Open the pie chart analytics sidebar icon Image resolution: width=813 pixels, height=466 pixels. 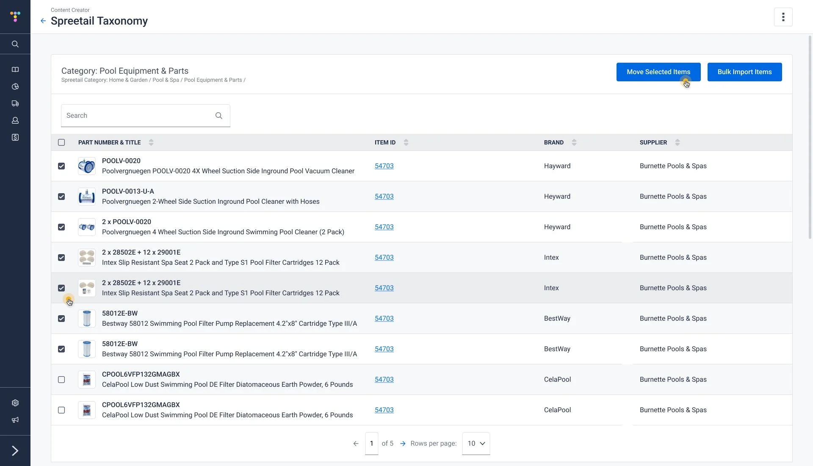15,86
